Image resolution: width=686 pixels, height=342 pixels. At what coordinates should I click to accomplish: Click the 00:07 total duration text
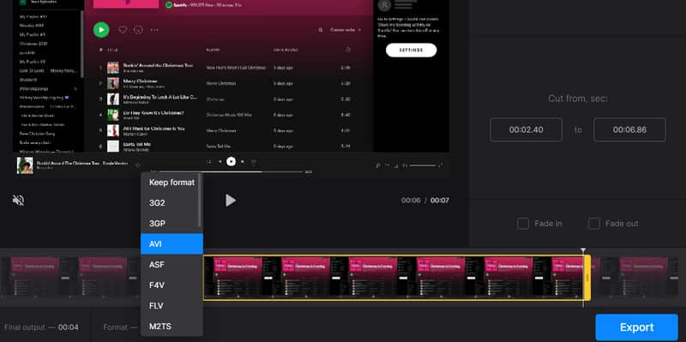(x=440, y=201)
